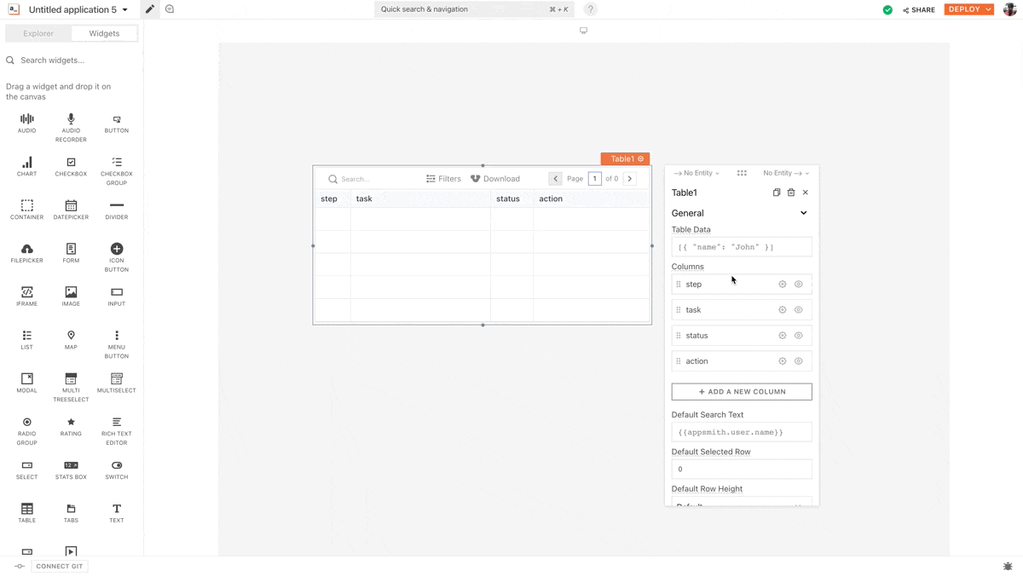
Task: Copy Table1 widget with copy icon
Action: tap(777, 193)
